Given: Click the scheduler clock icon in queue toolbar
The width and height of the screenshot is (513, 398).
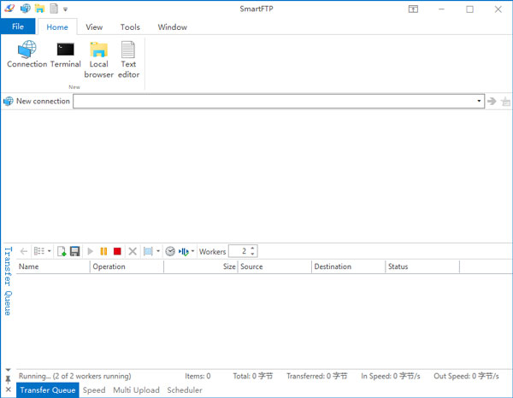Looking at the screenshot, I should tap(170, 251).
